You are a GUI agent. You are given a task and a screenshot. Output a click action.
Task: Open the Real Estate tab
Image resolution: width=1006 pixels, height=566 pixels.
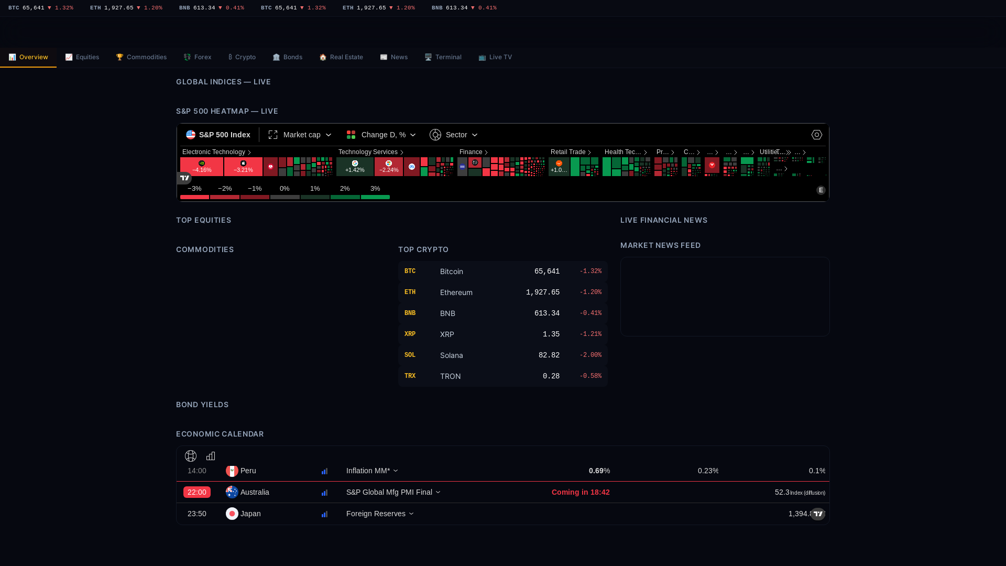coord(341,57)
